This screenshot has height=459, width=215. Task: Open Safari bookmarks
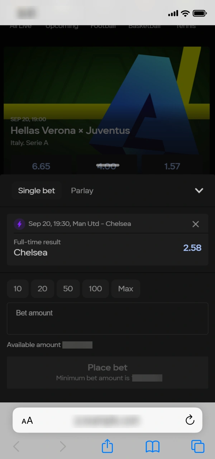pyautogui.click(x=152, y=446)
